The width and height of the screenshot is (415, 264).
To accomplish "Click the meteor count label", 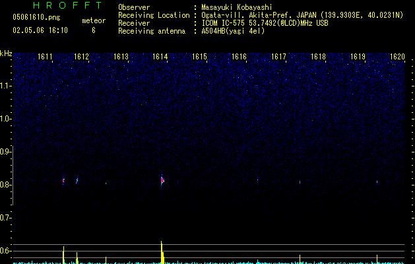I will click(94, 20).
